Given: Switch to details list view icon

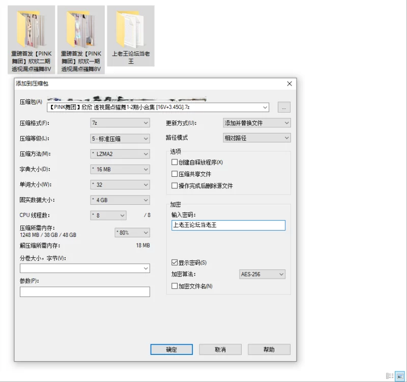Looking at the screenshot, I should pos(390,376).
